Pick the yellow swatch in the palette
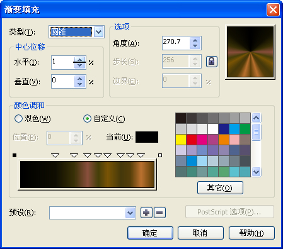Viewport: 283px width, 249px height. tap(181, 140)
